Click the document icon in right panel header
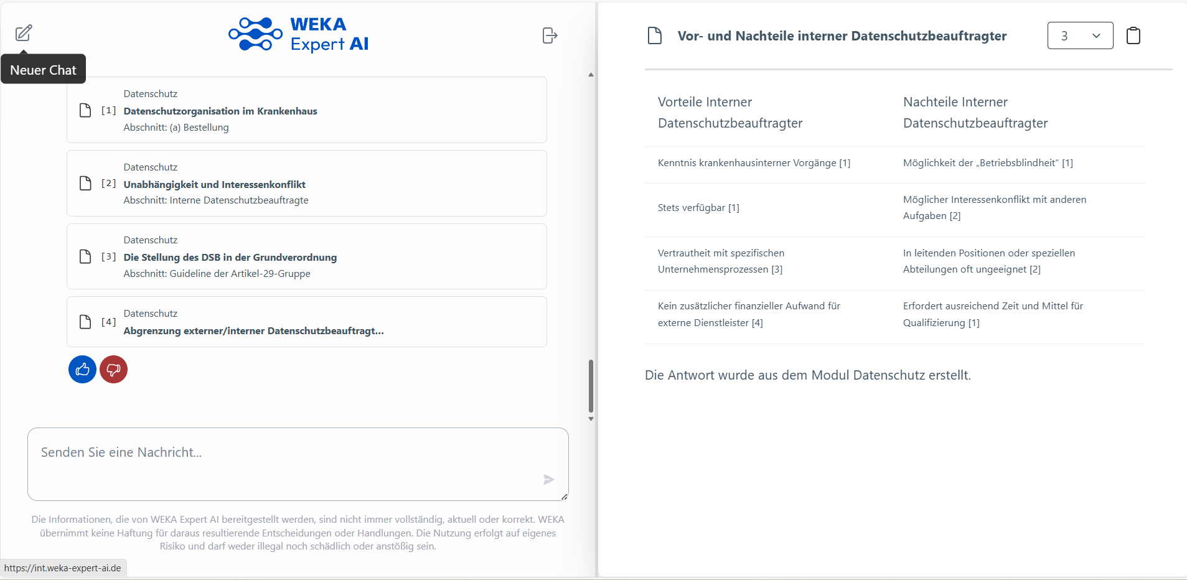1187x580 pixels. [654, 35]
